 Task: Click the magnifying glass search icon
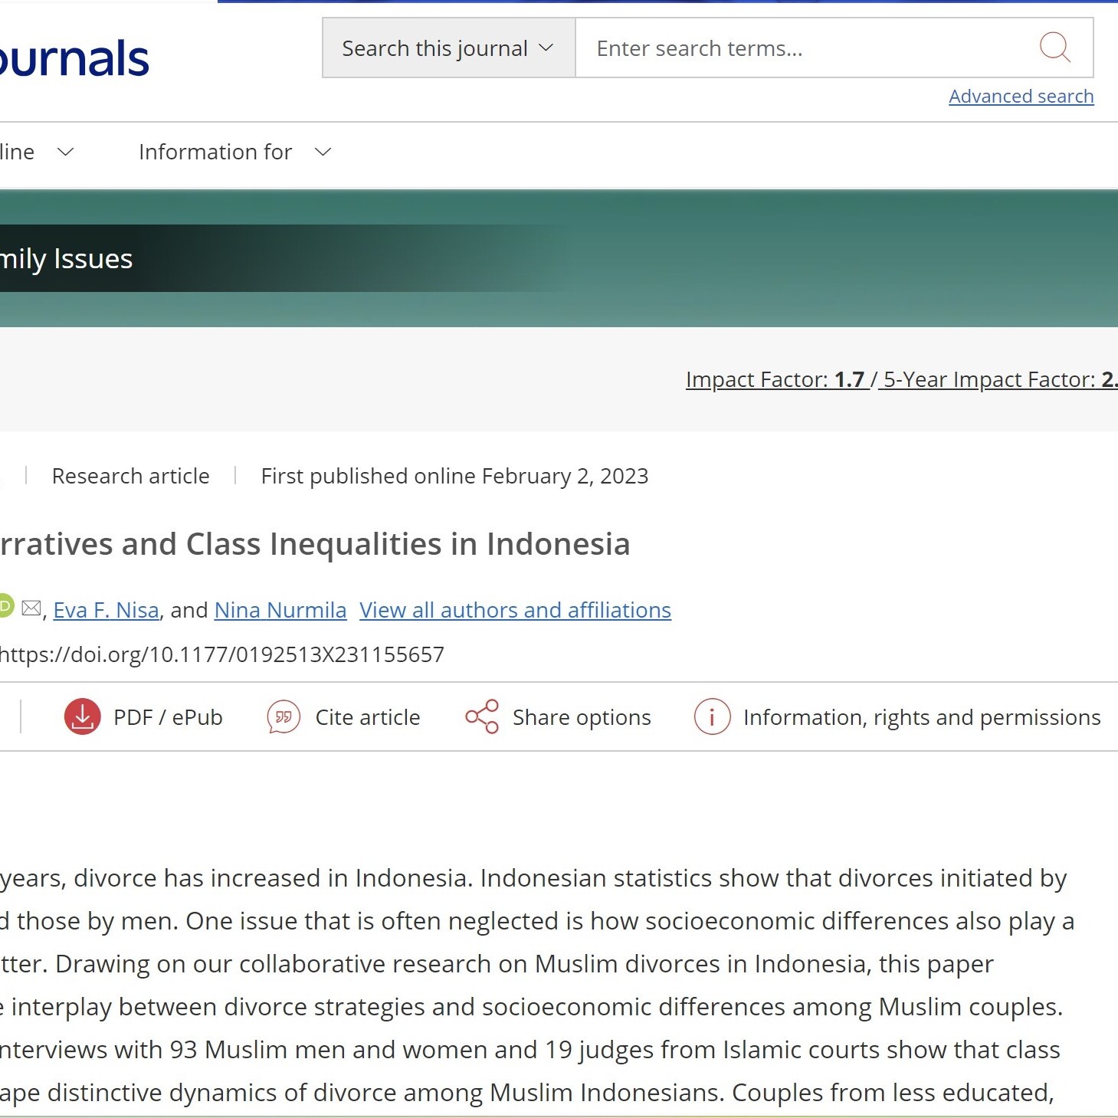tap(1054, 48)
